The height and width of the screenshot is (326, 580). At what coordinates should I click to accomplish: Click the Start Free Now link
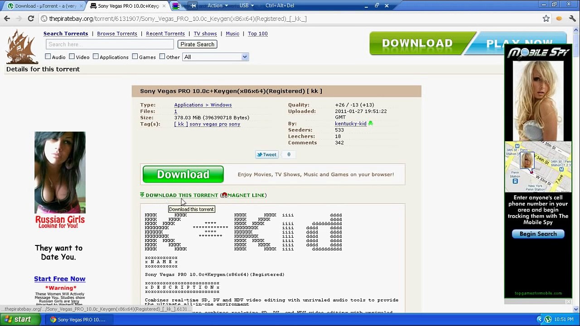(60, 279)
